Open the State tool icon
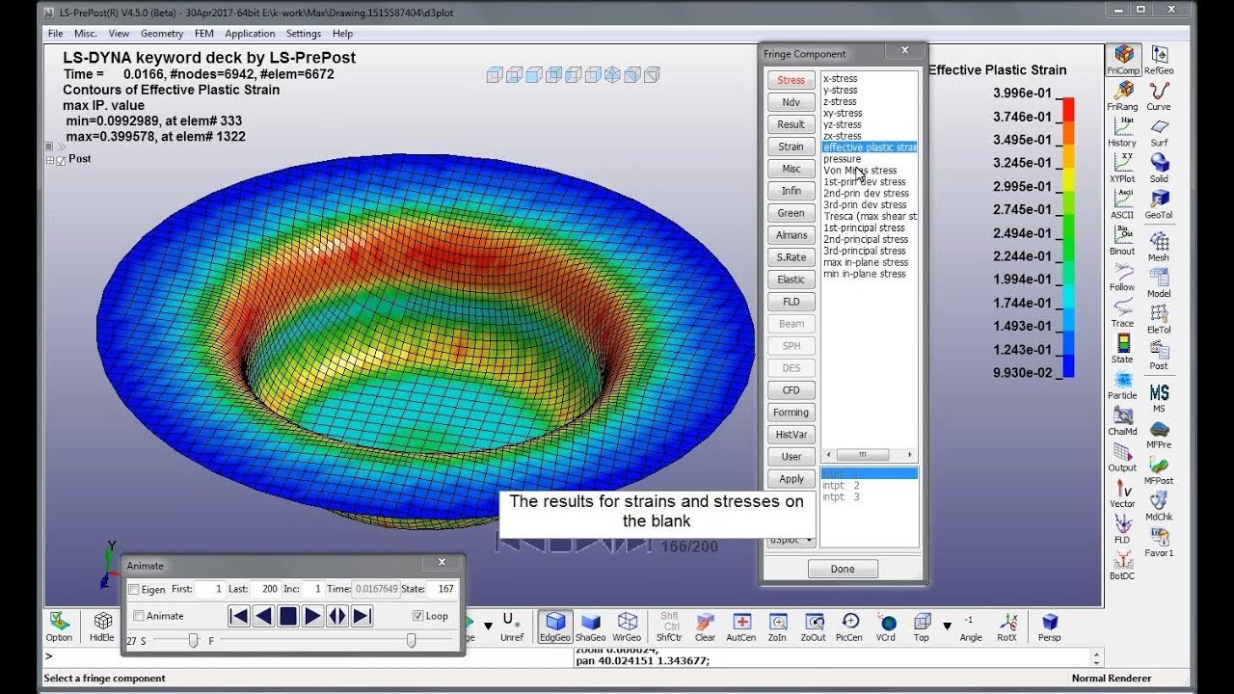The width and height of the screenshot is (1234, 694). click(1122, 348)
